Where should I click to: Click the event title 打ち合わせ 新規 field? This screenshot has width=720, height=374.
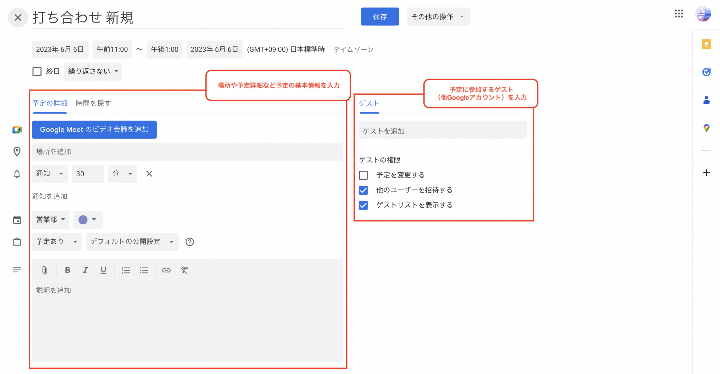point(188,17)
